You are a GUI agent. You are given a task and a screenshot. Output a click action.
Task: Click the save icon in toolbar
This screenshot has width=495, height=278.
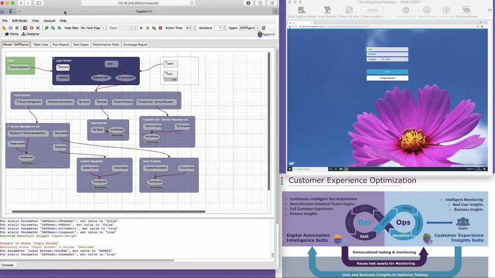pyautogui.click(x=10, y=28)
